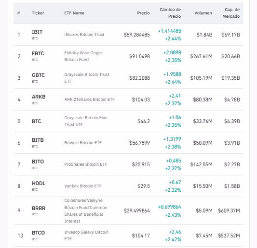Click the BTCO volume $7.45M
Screen dimensions: 257x248
(x=204, y=236)
